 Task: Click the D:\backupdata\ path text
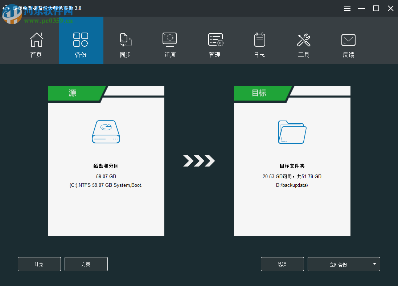click(292, 185)
